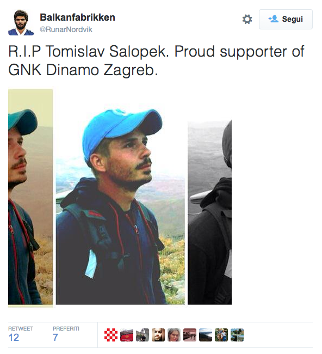Open the blonde woman avatar

pos(174,335)
